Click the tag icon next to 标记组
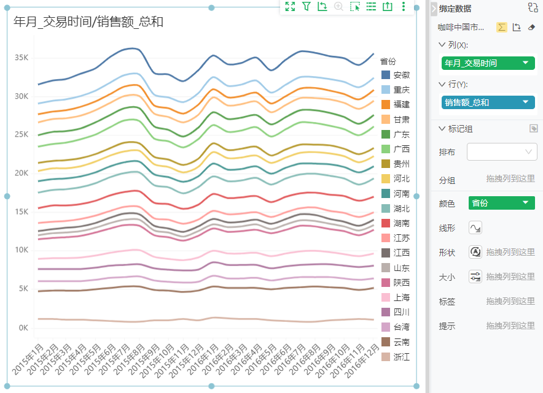543x393 pixels. click(534, 129)
